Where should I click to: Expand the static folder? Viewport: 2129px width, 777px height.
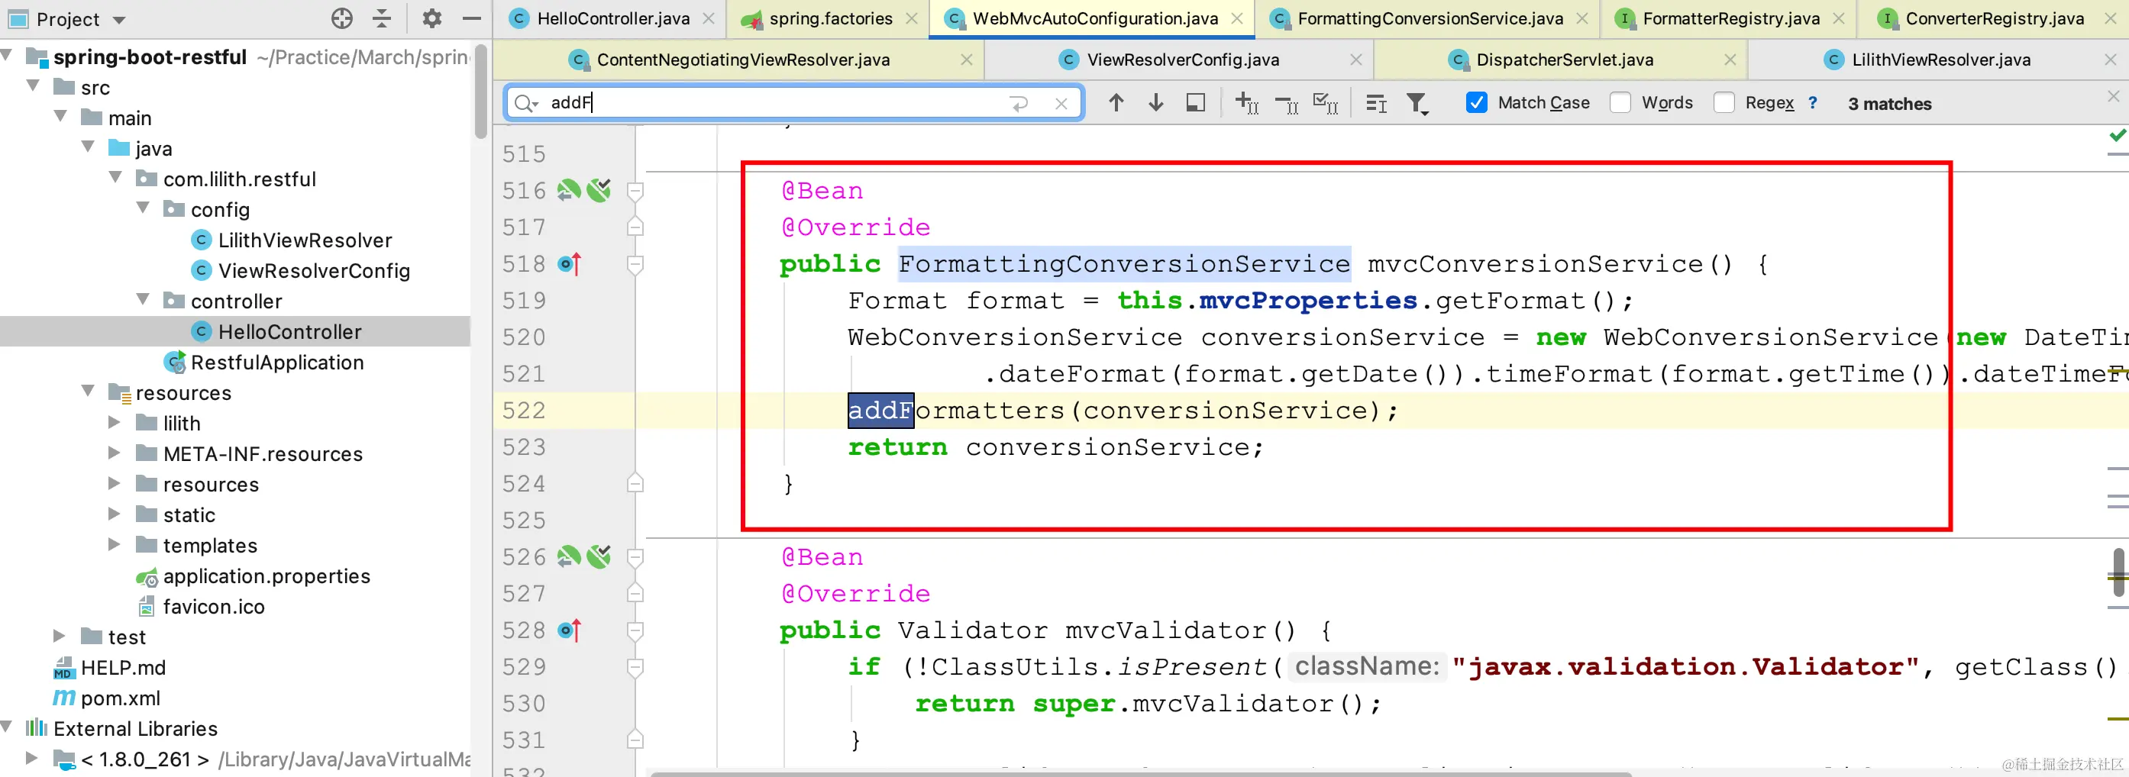[x=115, y=514]
